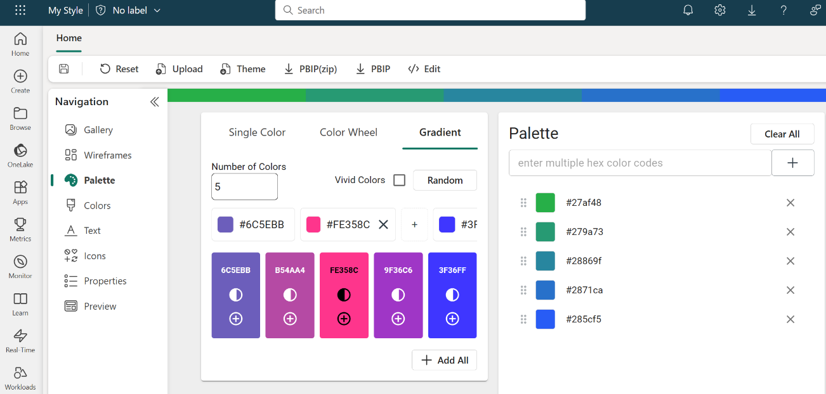The height and width of the screenshot is (394, 826).
Task: Toggle contrast on B54AA4 card
Action: click(x=290, y=295)
